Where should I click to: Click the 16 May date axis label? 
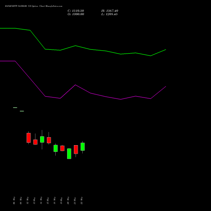[54, 200]
